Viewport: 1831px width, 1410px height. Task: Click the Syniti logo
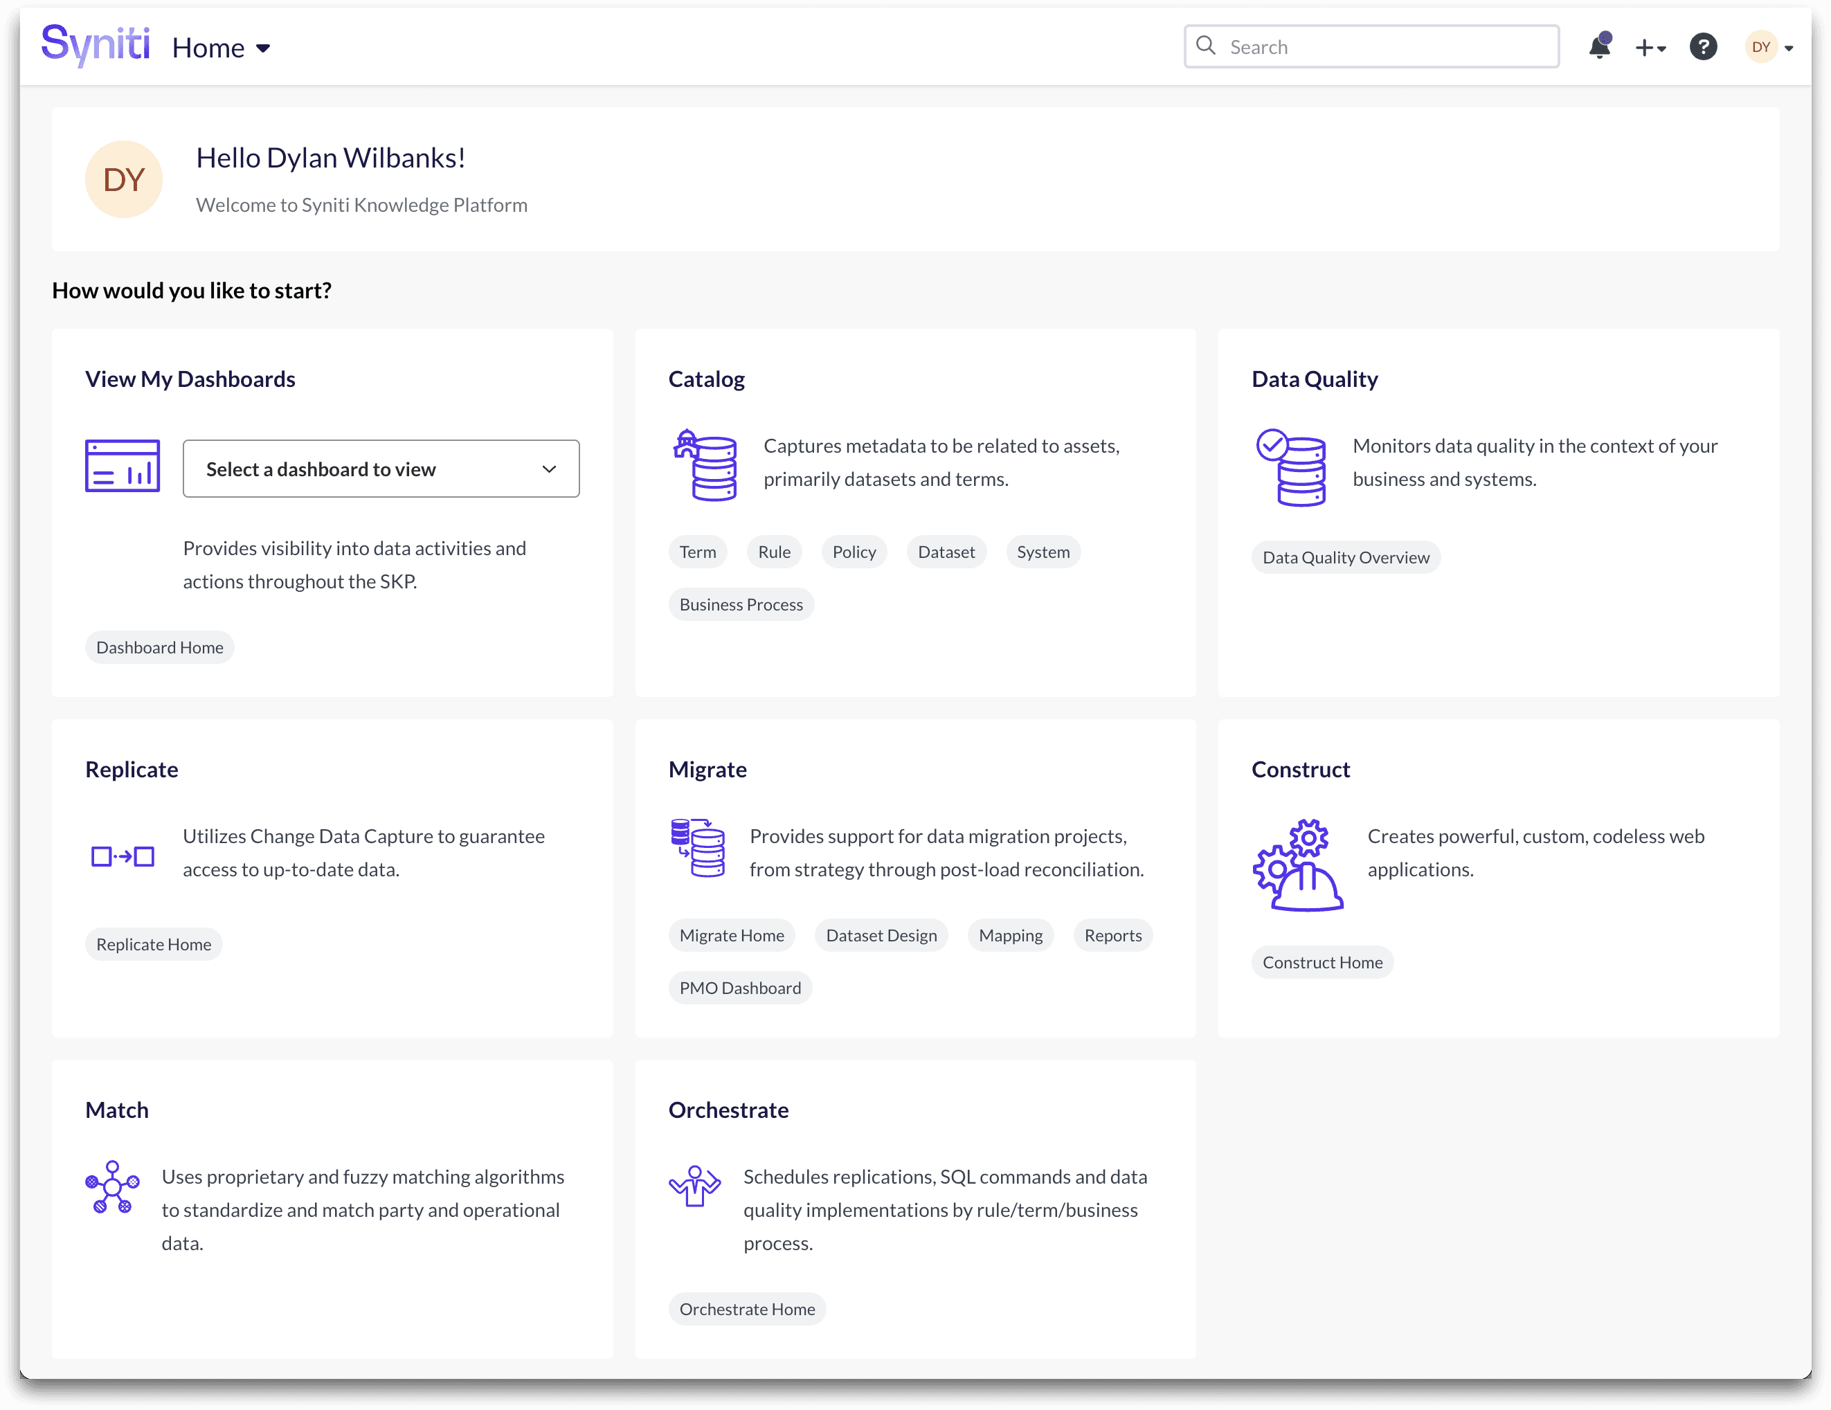coord(95,46)
